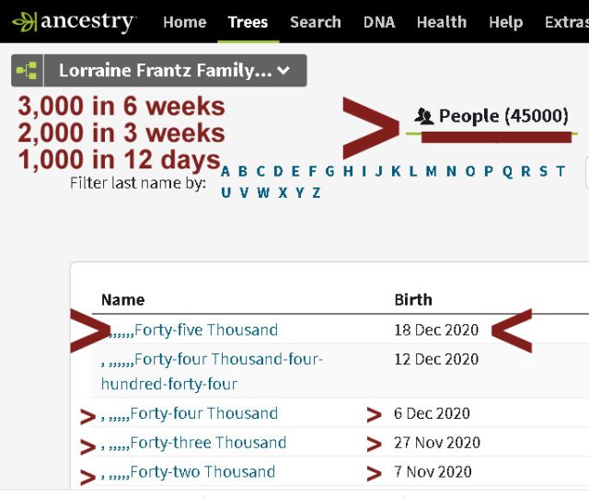Open the Forty-five Thousand person entry
The height and width of the screenshot is (497, 589).
click(205, 329)
